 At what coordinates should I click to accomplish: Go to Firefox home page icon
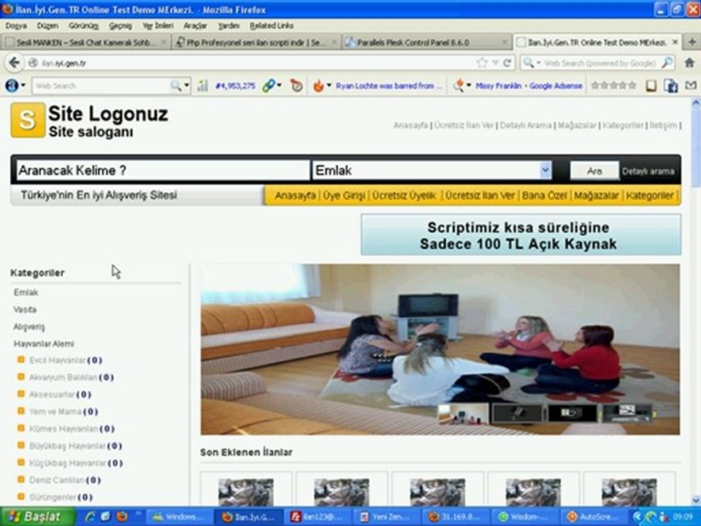coord(689,63)
